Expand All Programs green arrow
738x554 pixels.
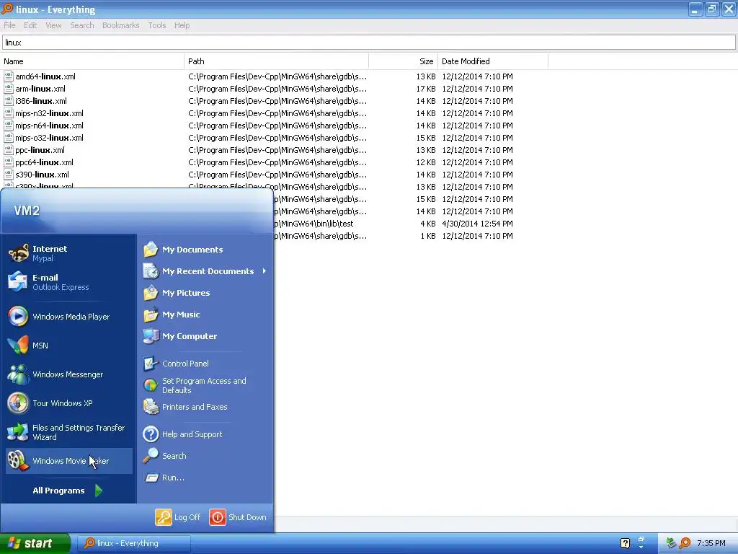click(98, 491)
